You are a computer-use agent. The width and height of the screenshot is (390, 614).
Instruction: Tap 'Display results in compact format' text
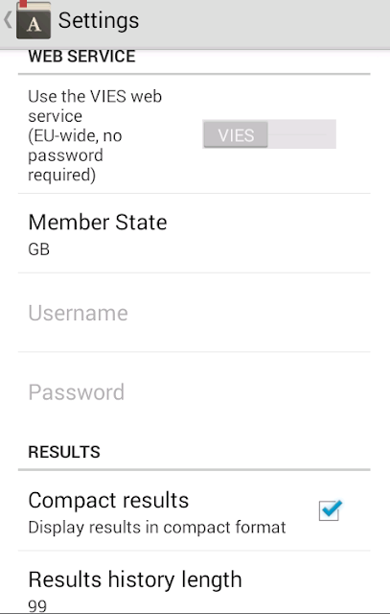(157, 528)
